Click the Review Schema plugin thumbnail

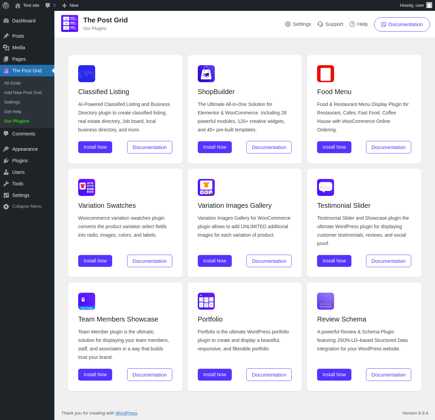coord(326,301)
